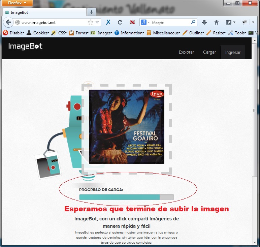Image resolution: width=260 pixels, height=247 pixels.
Task: Bookmark page with the star icon
Action: pyautogui.click(x=90, y=23)
